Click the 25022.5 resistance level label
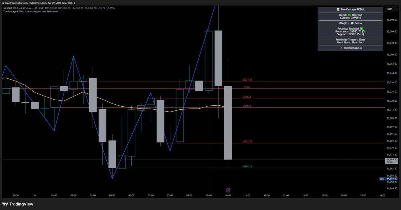 click(247, 97)
